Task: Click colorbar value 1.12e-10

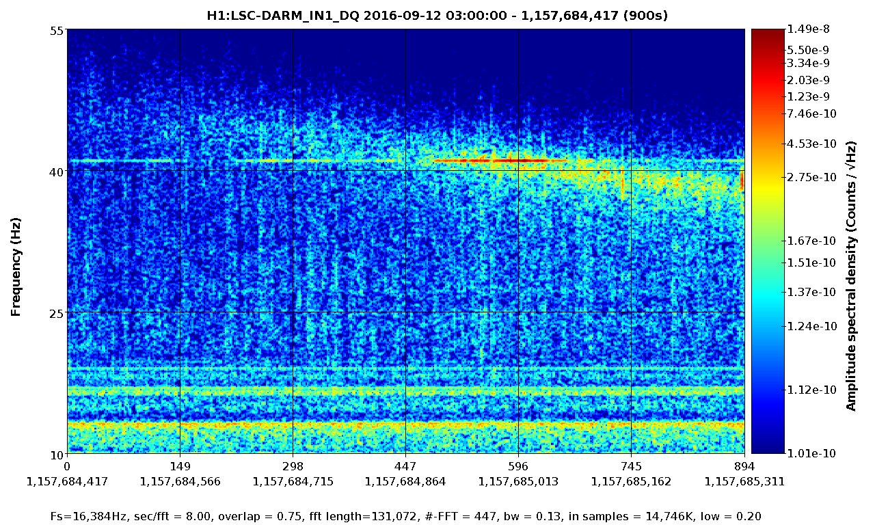Action: point(811,390)
